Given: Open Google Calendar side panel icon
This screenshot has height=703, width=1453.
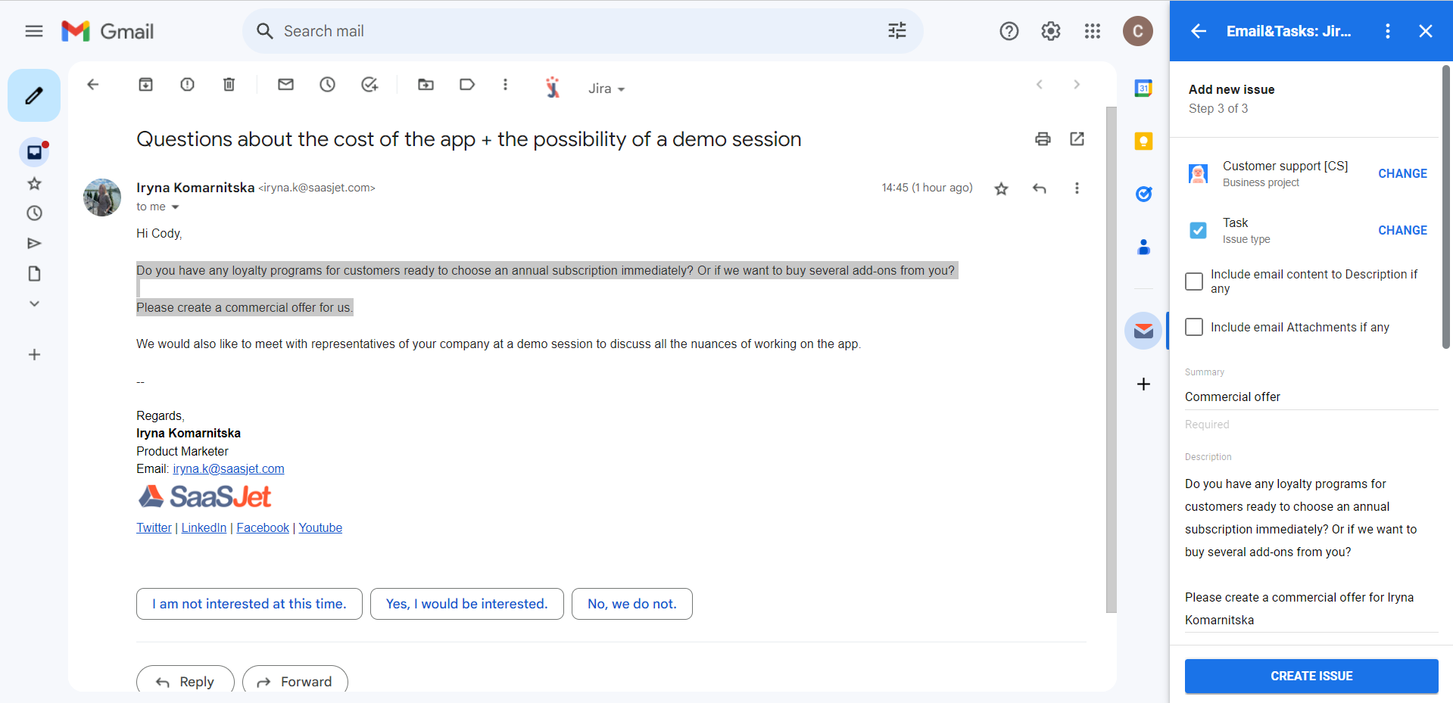Looking at the screenshot, I should 1143,89.
